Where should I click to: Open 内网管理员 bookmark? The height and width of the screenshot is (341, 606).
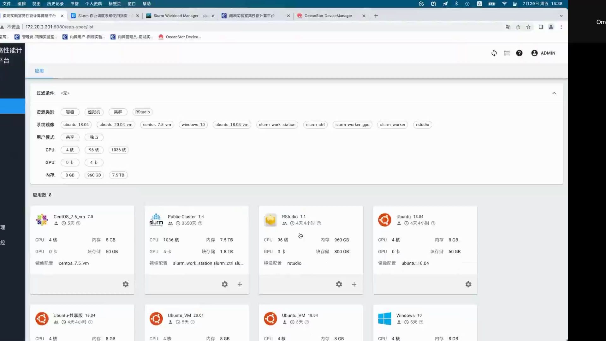132,37
